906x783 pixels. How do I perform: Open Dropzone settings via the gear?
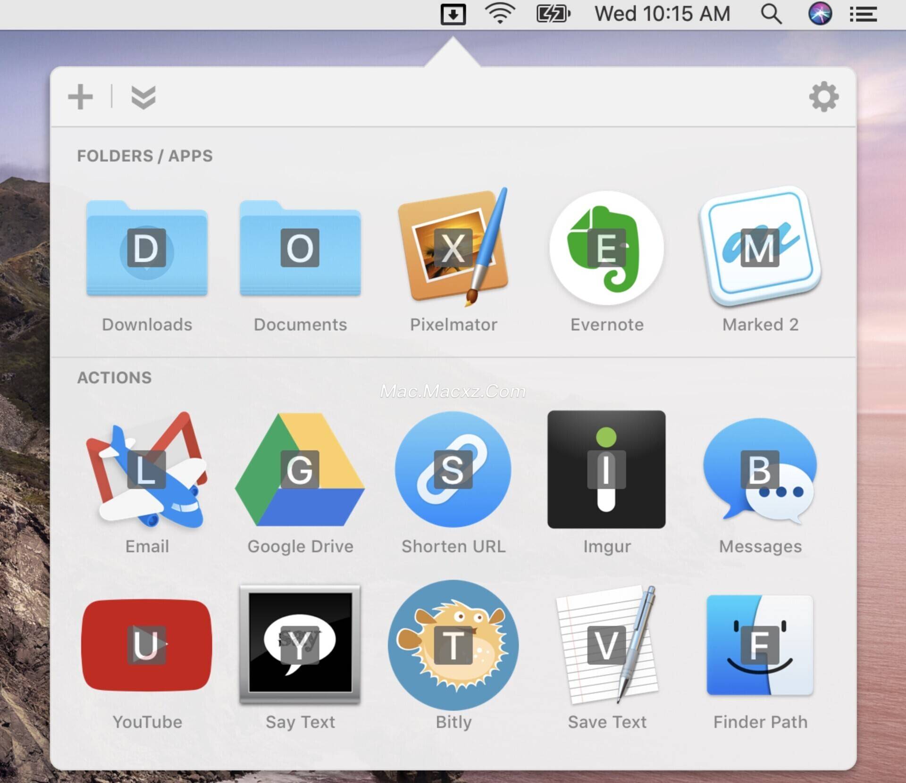[x=823, y=97]
